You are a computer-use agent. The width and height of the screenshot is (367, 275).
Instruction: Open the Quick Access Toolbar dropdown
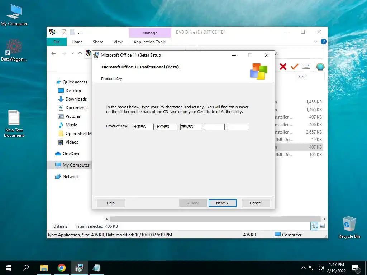[78, 33]
